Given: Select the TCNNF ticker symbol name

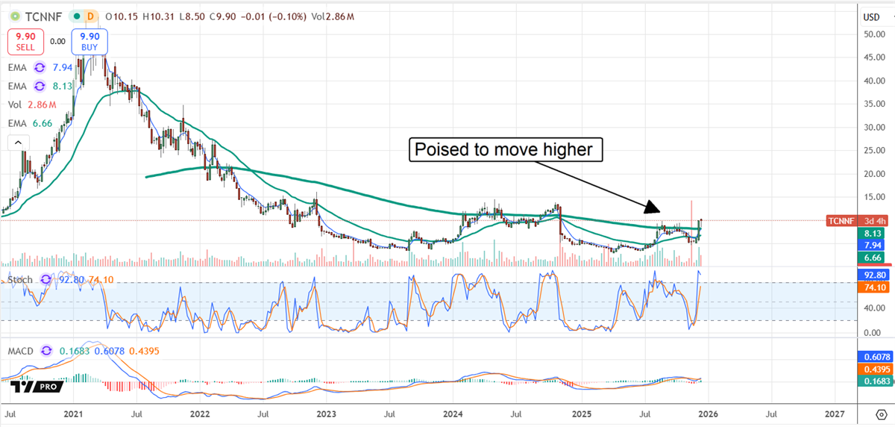Looking at the screenshot, I should click(x=43, y=16).
